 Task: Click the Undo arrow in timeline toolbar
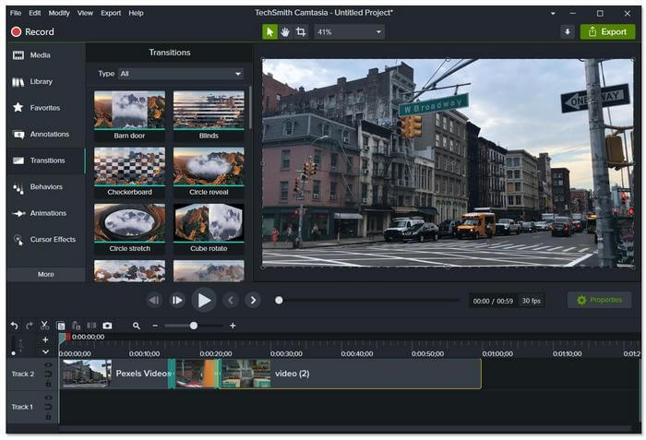14,326
